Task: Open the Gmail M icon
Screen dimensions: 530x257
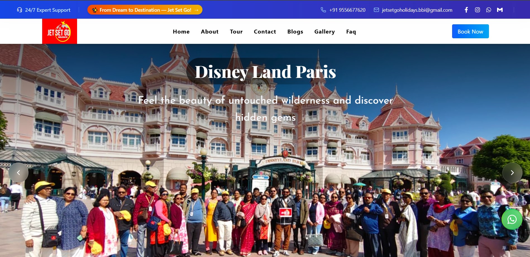Action: pyautogui.click(x=500, y=10)
